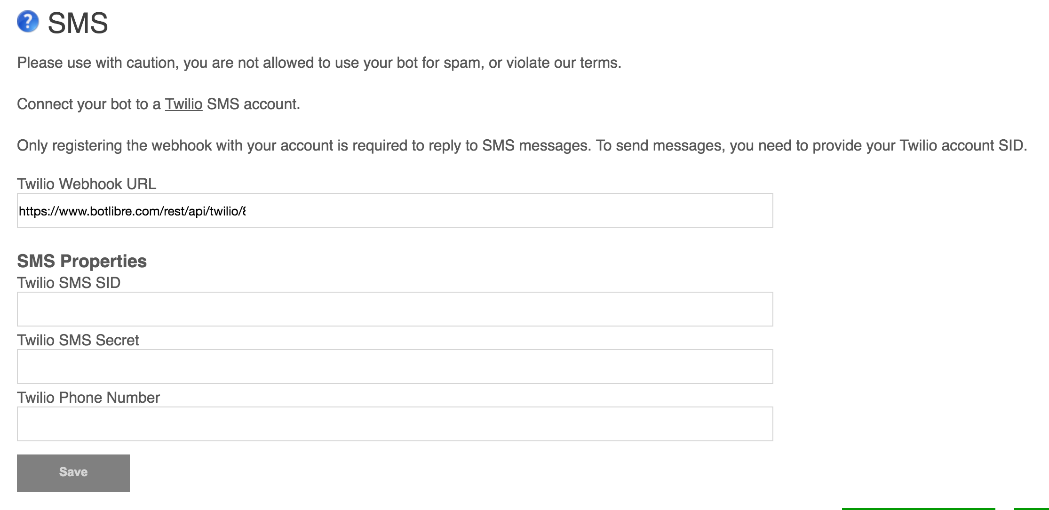Click the Twilio SMS Secret label
The image size is (1049, 510).
78,340
